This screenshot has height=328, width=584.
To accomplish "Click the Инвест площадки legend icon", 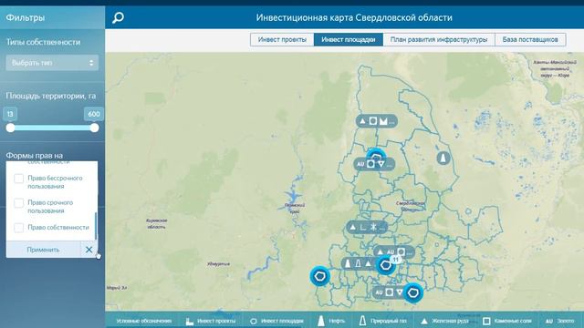I will coord(254,321).
